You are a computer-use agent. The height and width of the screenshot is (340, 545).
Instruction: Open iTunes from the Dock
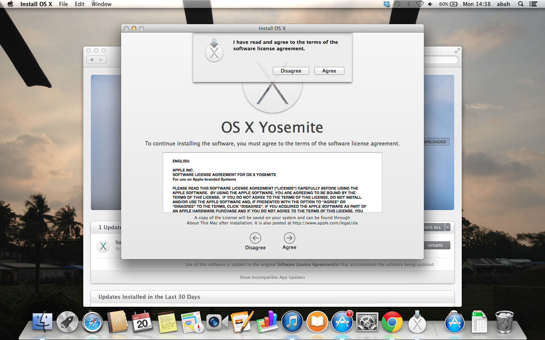tap(292, 322)
